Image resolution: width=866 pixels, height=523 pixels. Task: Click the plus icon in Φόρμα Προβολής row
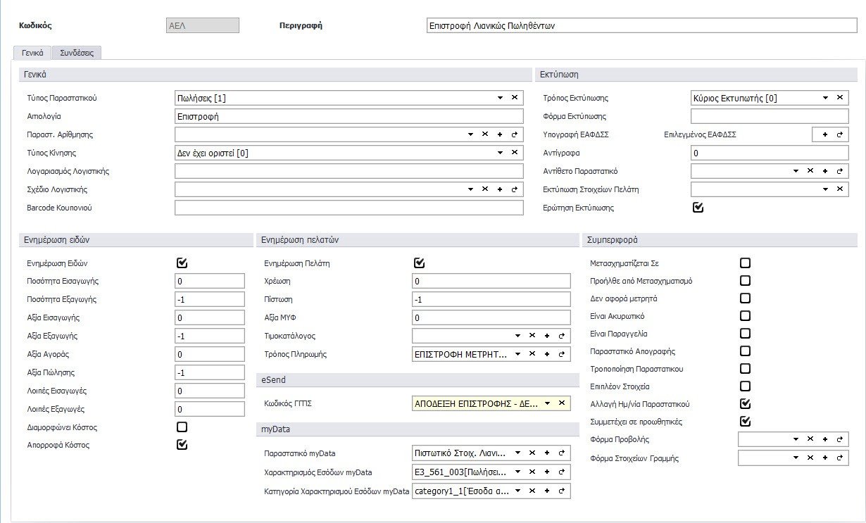(x=825, y=439)
